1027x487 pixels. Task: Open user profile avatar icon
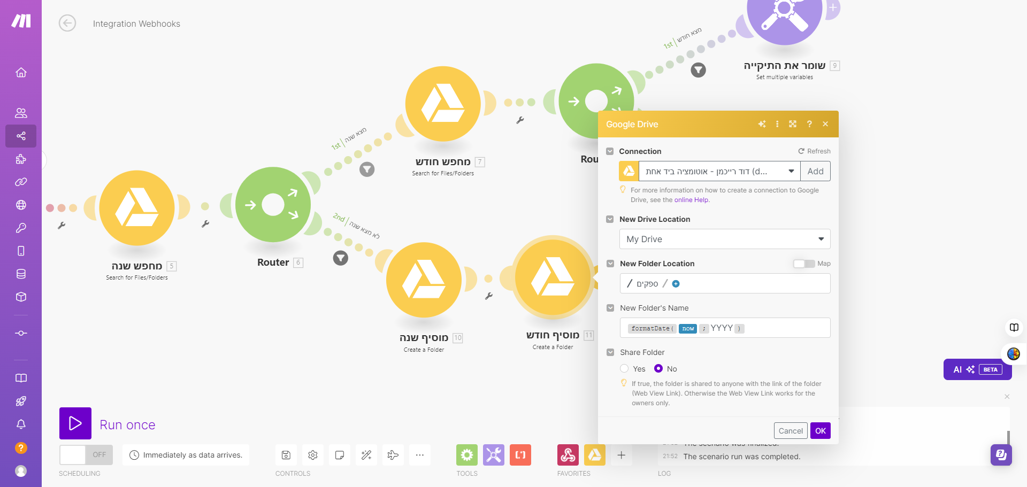pos(21,471)
